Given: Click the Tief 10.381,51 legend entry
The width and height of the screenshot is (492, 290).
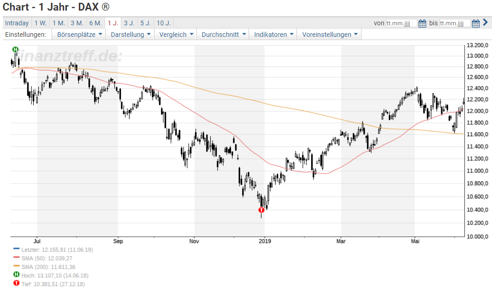Looking at the screenshot, I should 53,284.
